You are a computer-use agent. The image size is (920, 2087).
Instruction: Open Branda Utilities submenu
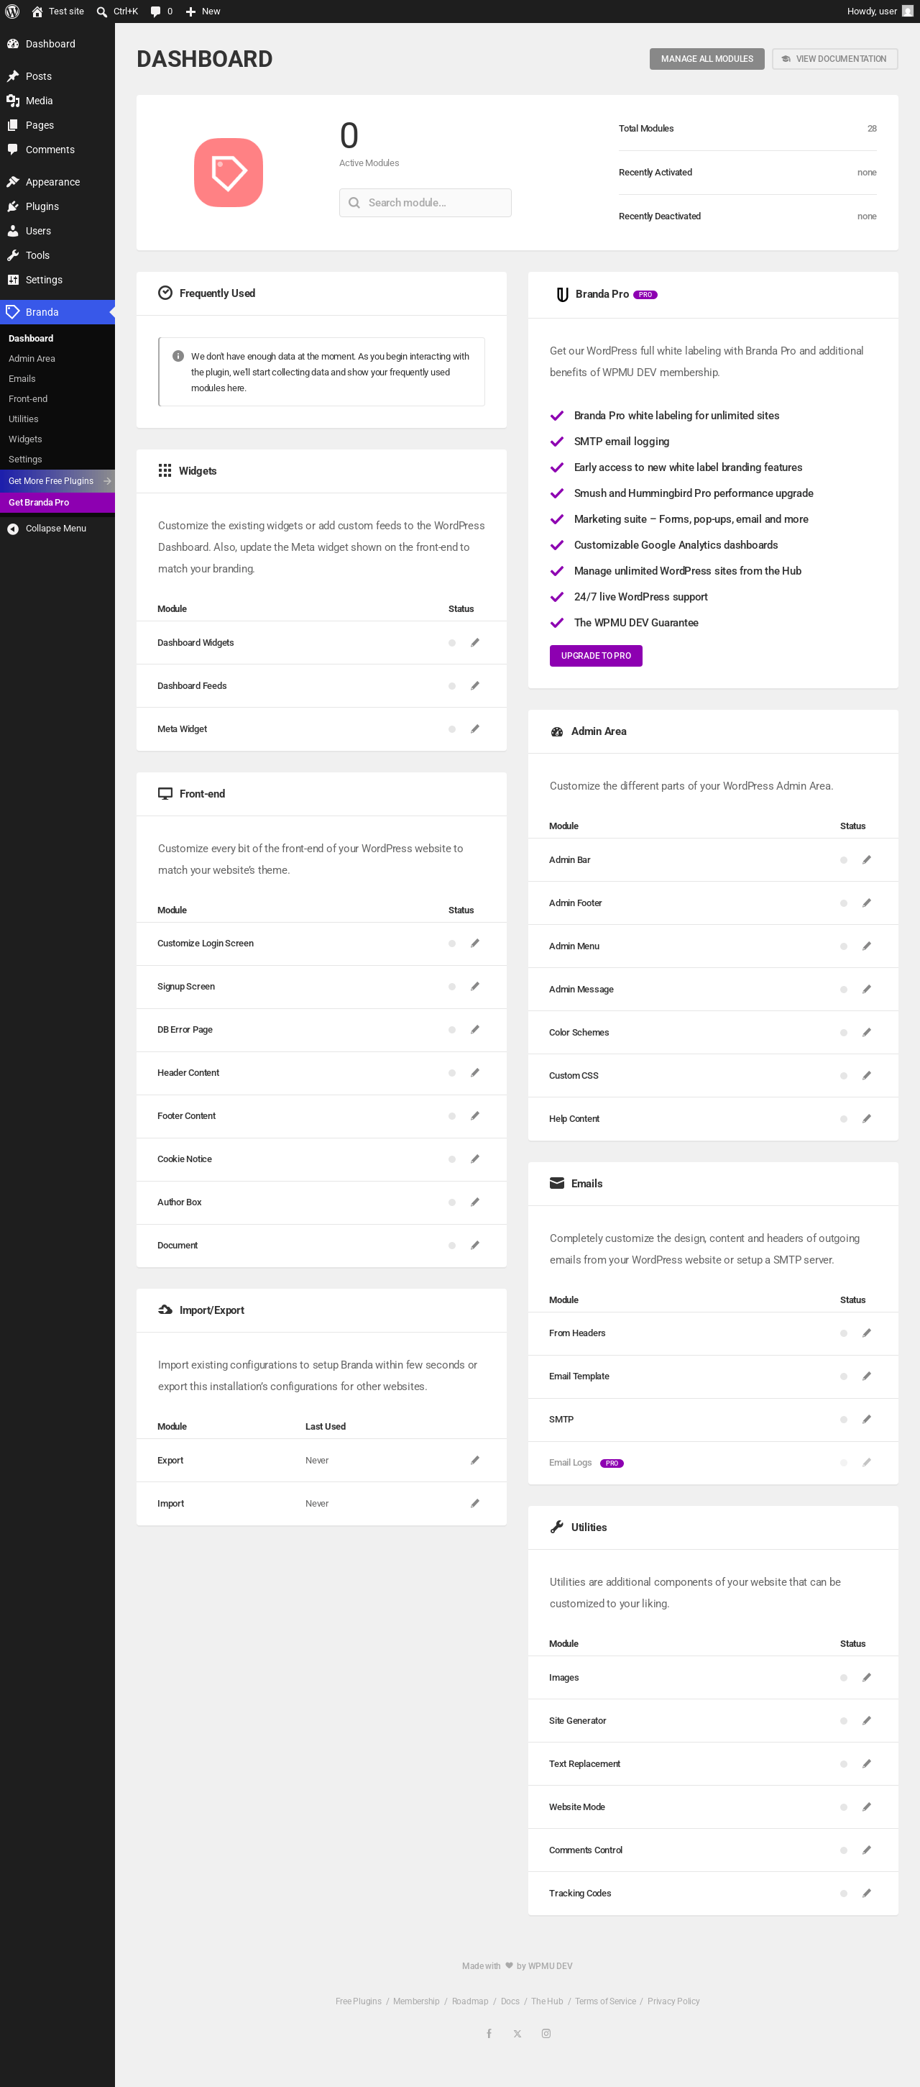pyautogui.click(x=57, y=419)
